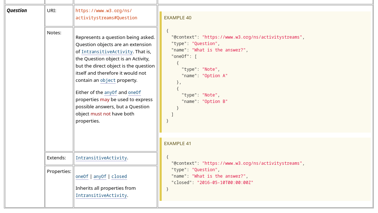
Task: Click the context URL in Example 40
Action: 252,37
